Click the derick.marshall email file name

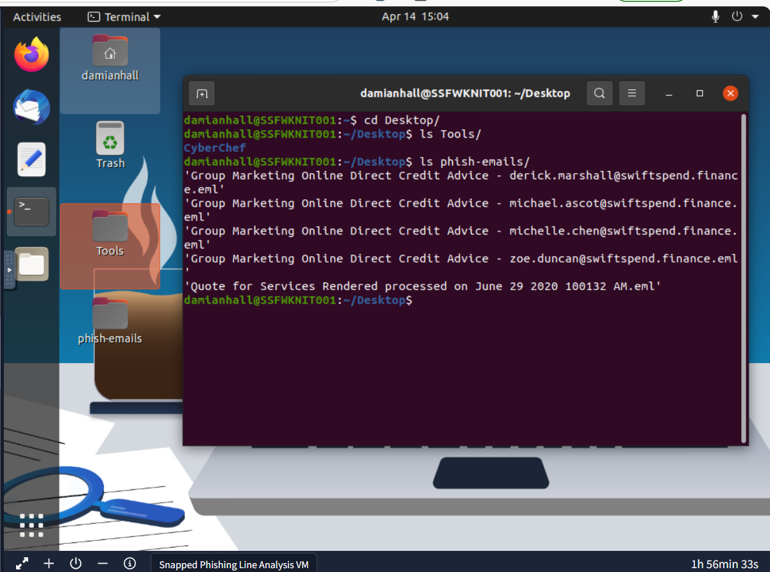[460, 182]
